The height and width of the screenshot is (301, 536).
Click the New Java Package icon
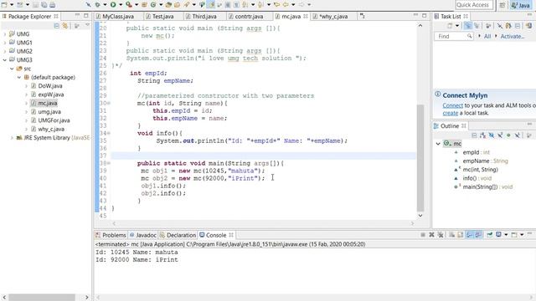144,5
